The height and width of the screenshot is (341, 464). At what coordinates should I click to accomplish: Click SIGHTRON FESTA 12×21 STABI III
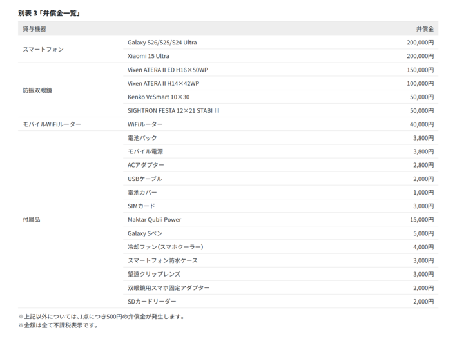click(x=173, y=111)
